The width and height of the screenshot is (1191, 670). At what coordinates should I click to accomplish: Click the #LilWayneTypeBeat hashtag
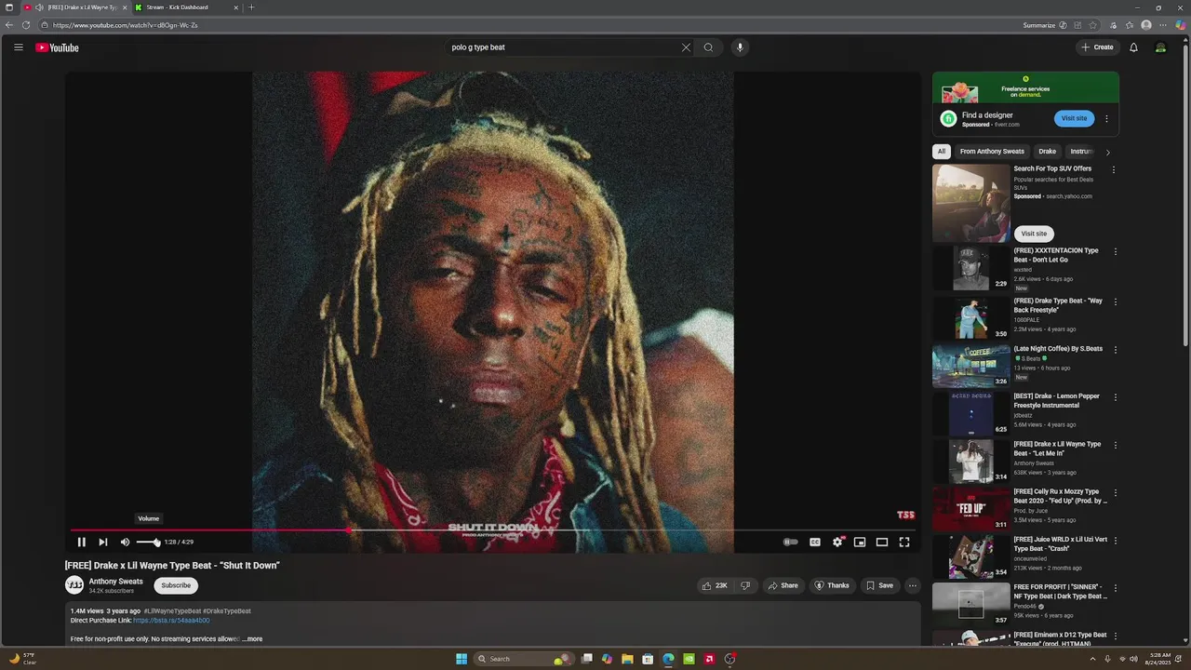(x=172, y=611)
